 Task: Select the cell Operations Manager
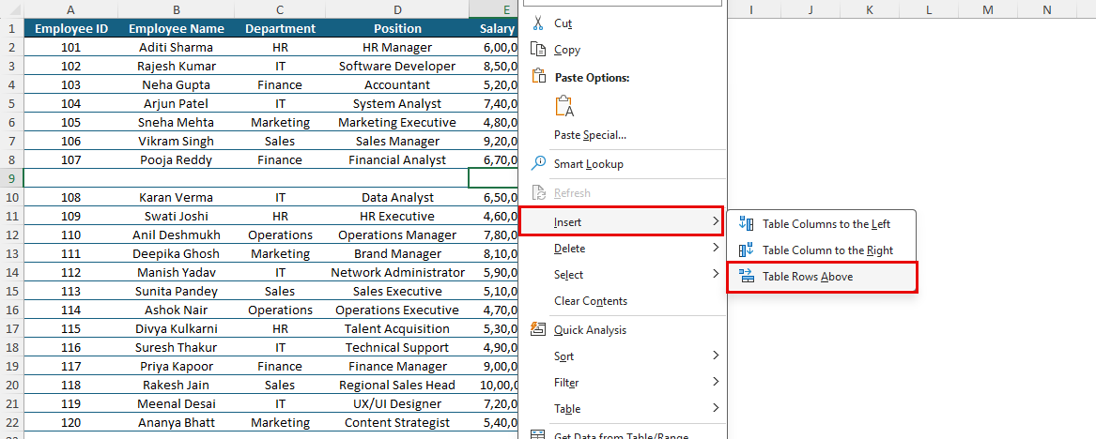[x=397, y=235]
